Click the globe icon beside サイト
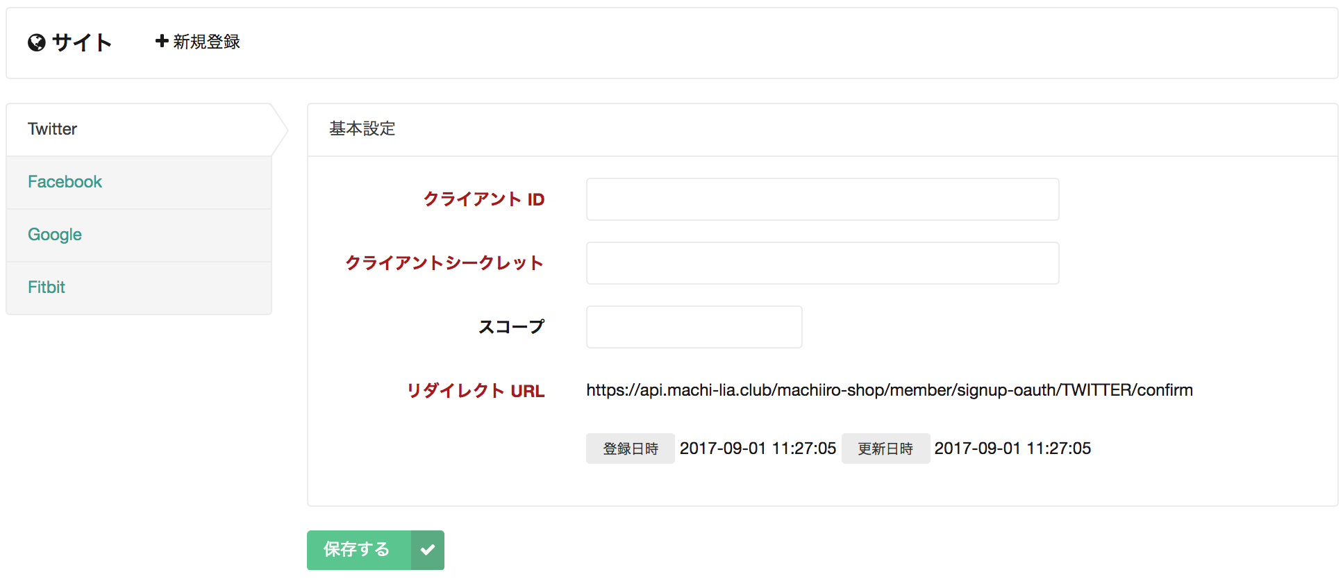Image resolution: width=1343 pixels, height=579 pixels. coord(37,43)
